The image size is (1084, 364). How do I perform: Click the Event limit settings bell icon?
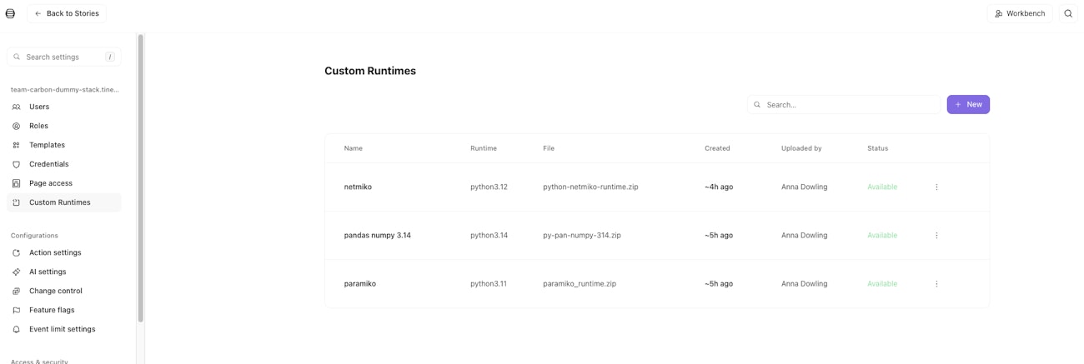tap(16, 330)
